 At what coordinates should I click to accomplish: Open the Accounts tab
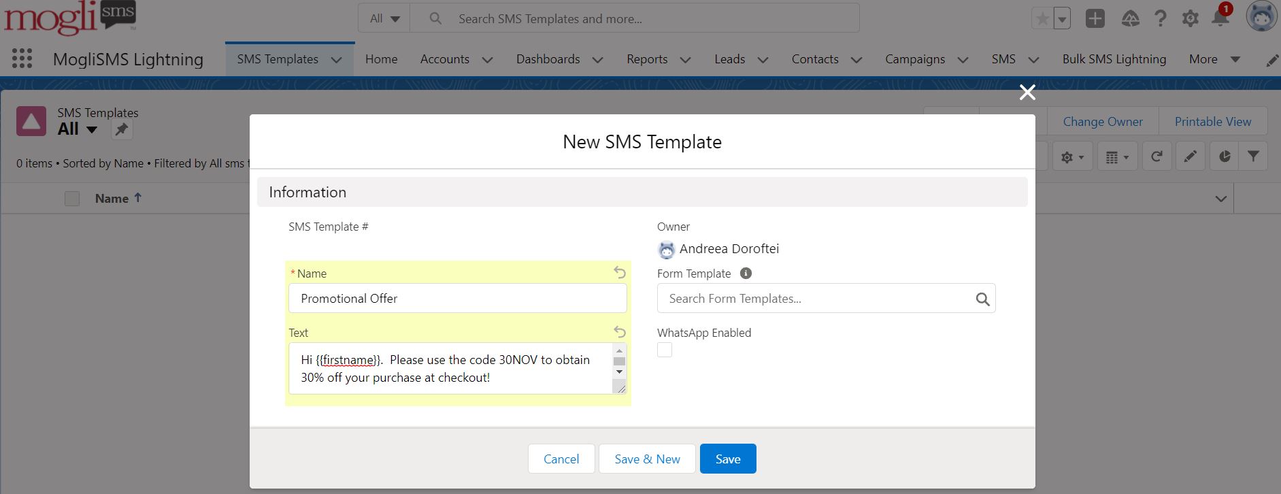click(445, 59)
